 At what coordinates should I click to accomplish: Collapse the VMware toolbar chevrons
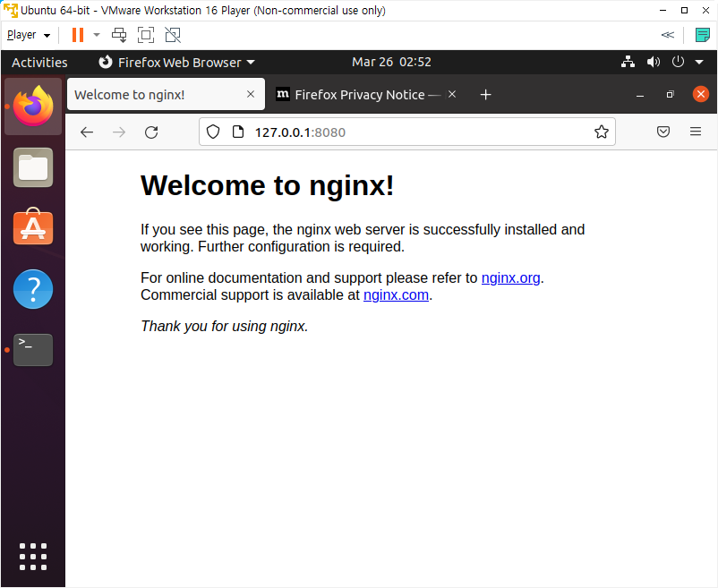668,35
